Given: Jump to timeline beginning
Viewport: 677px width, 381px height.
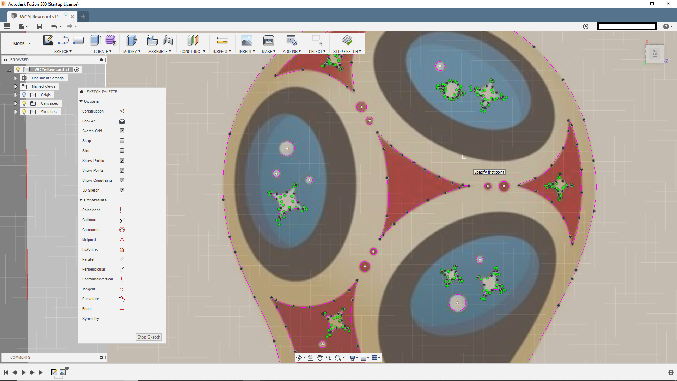Looking at the screenshot, I should (6, 373).
